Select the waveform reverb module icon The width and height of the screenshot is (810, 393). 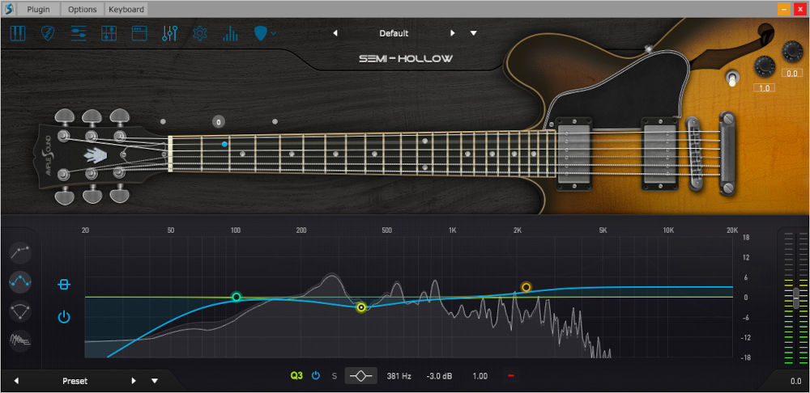click(20, 340)
